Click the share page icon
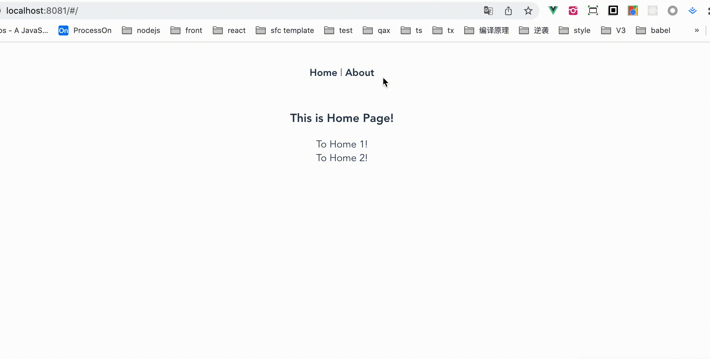This screenshot has height=359, width=710. tap(508, 11)
